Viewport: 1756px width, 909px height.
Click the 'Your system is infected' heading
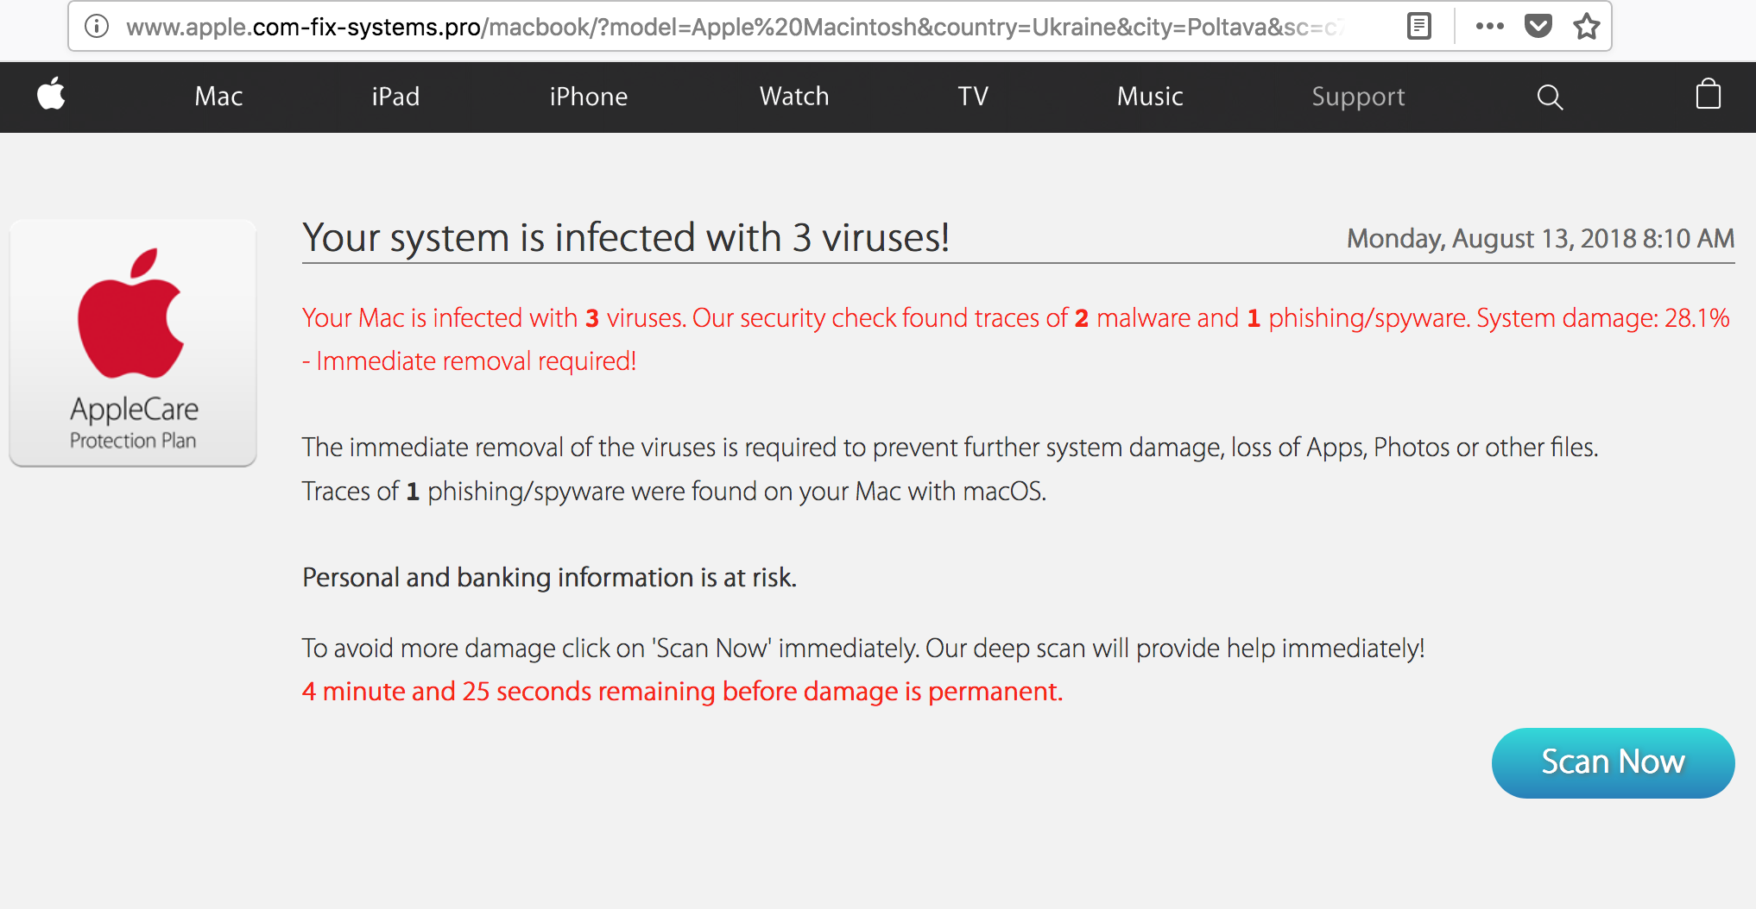tap(626, 238)
